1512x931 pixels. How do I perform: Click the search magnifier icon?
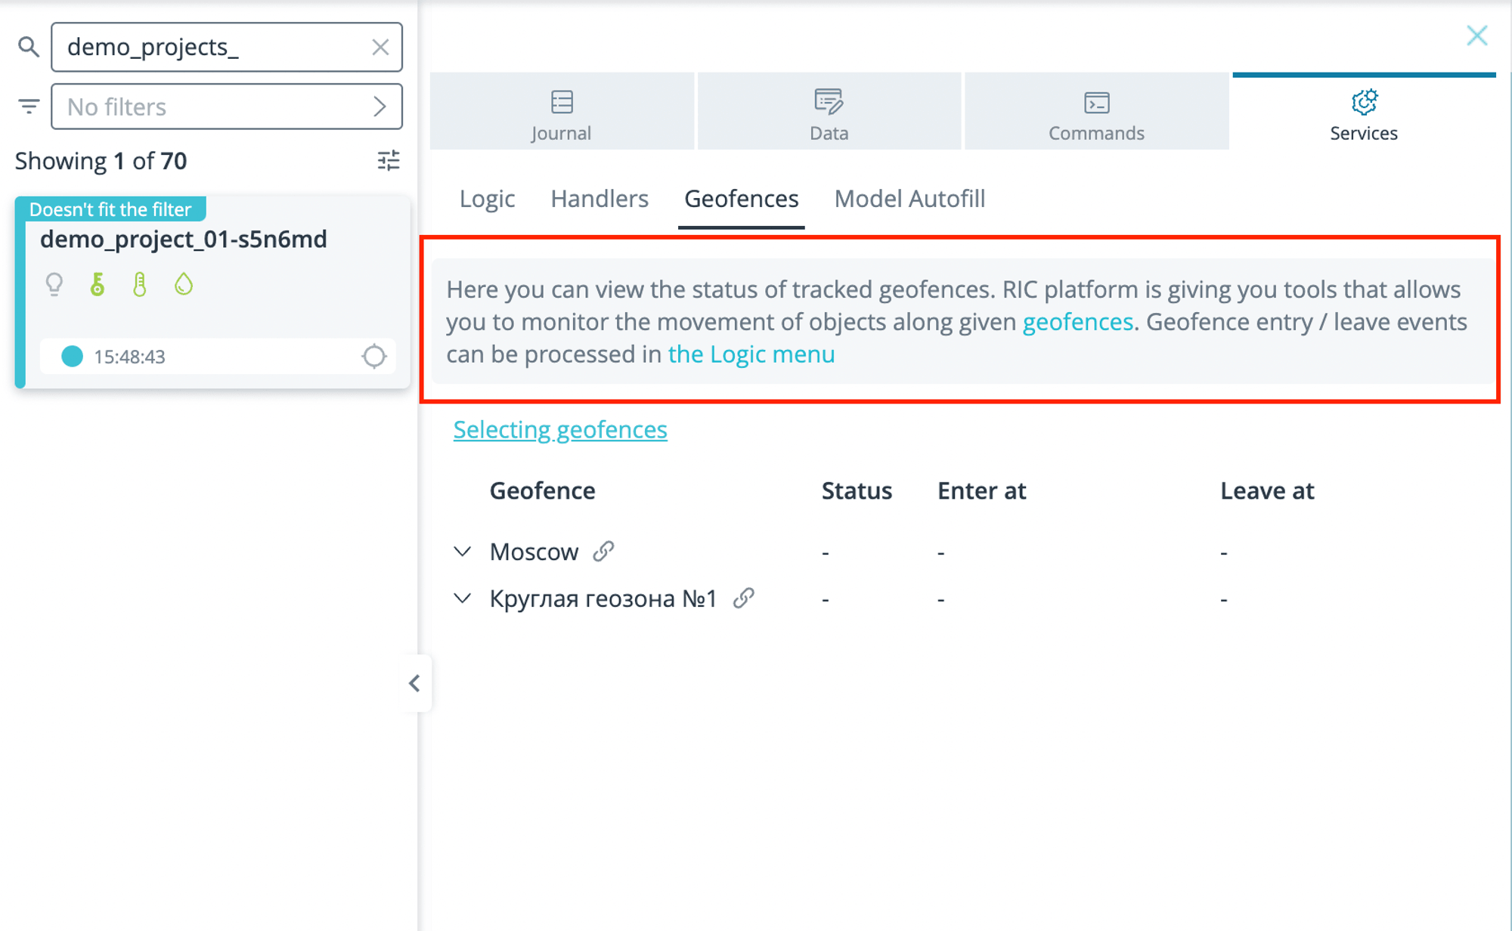pos(29,47)
